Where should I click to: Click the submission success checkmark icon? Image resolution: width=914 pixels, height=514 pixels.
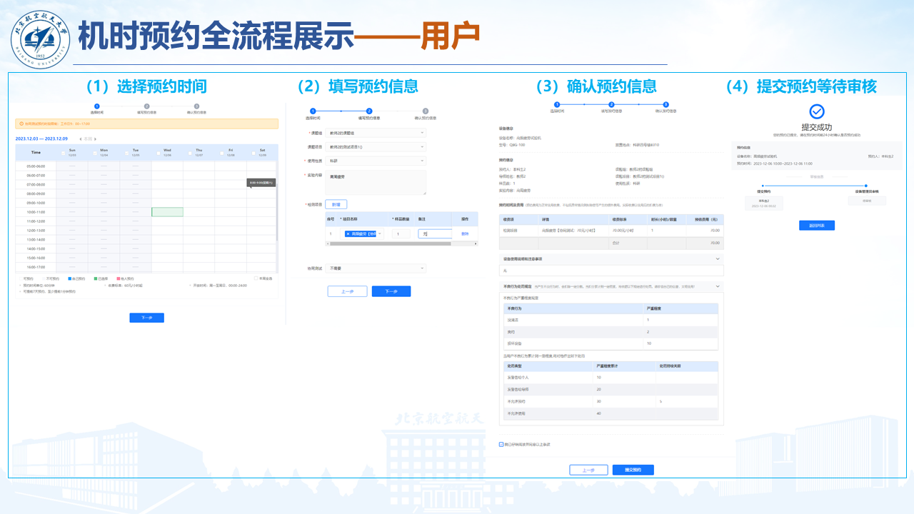[x=816, y=111]
